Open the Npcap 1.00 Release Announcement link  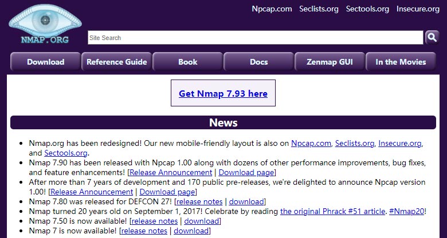[x=92, y=192]
